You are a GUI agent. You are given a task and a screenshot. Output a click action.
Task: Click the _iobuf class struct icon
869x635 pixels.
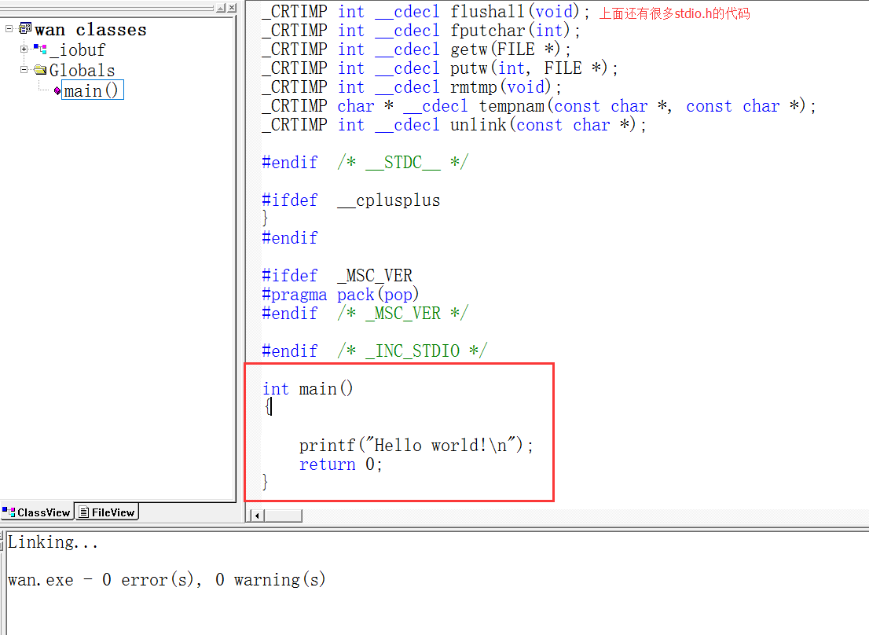[x=40, y=50]
